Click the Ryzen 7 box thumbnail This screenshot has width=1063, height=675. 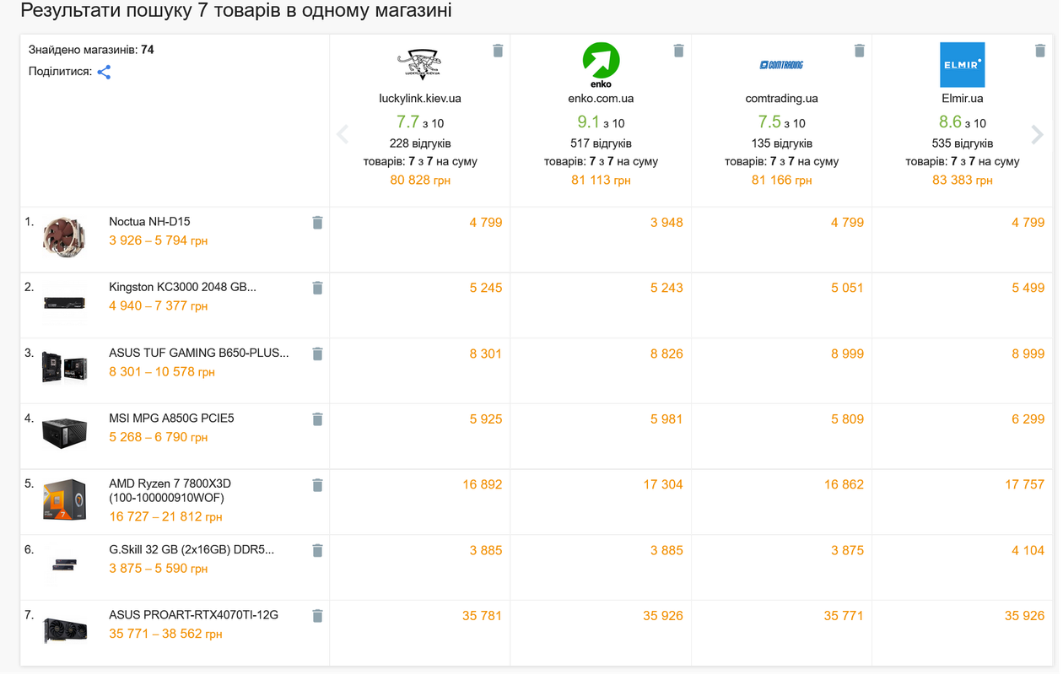pyautogui.click(x=65, y=499)
